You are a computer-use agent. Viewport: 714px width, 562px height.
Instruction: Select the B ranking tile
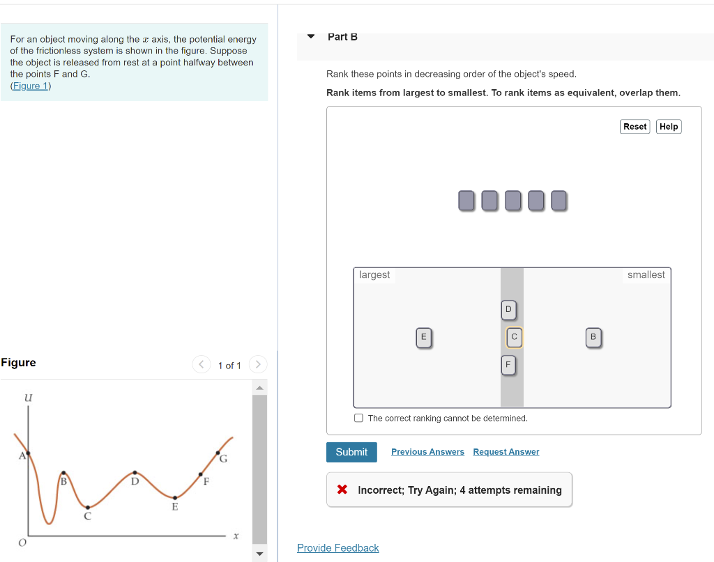pyautogui.click(x=594, y=337)
